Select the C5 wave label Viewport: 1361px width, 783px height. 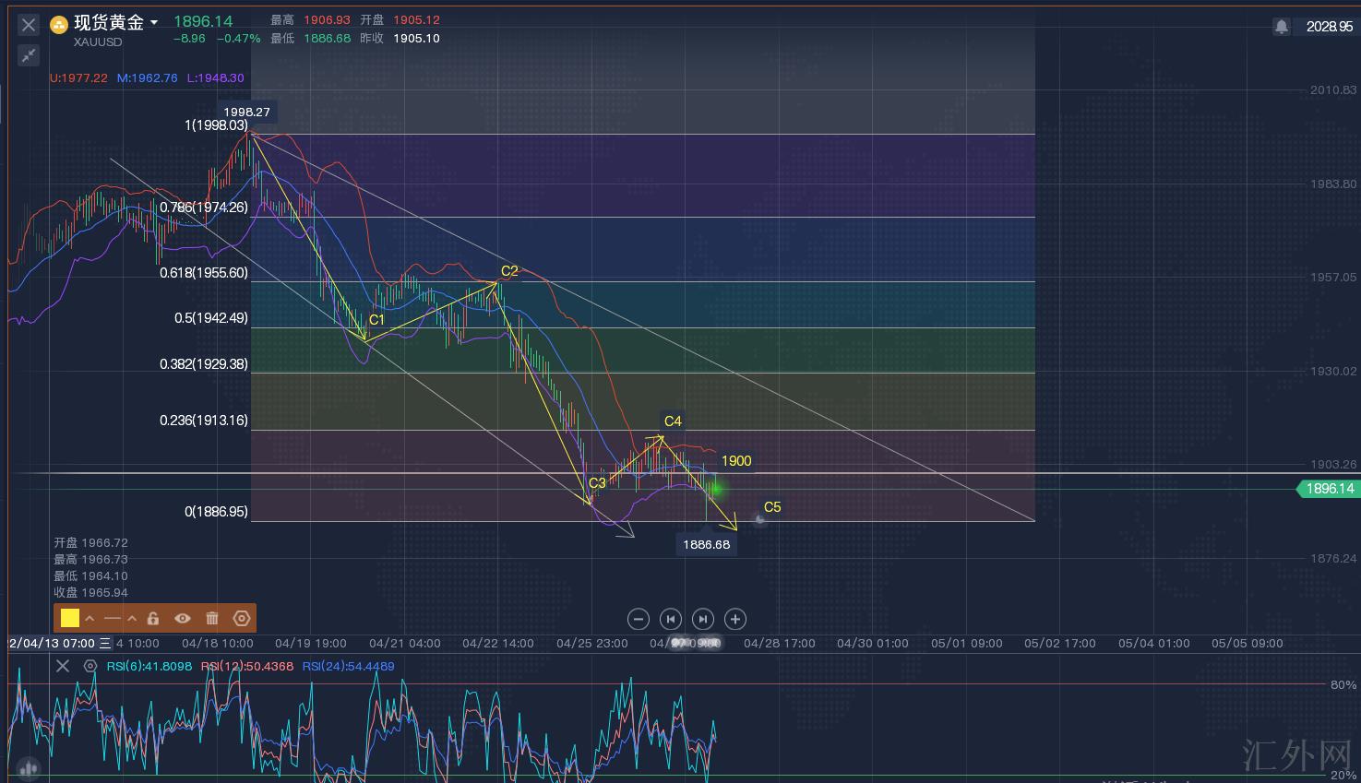pyautogui.click(x=772, y=507)
